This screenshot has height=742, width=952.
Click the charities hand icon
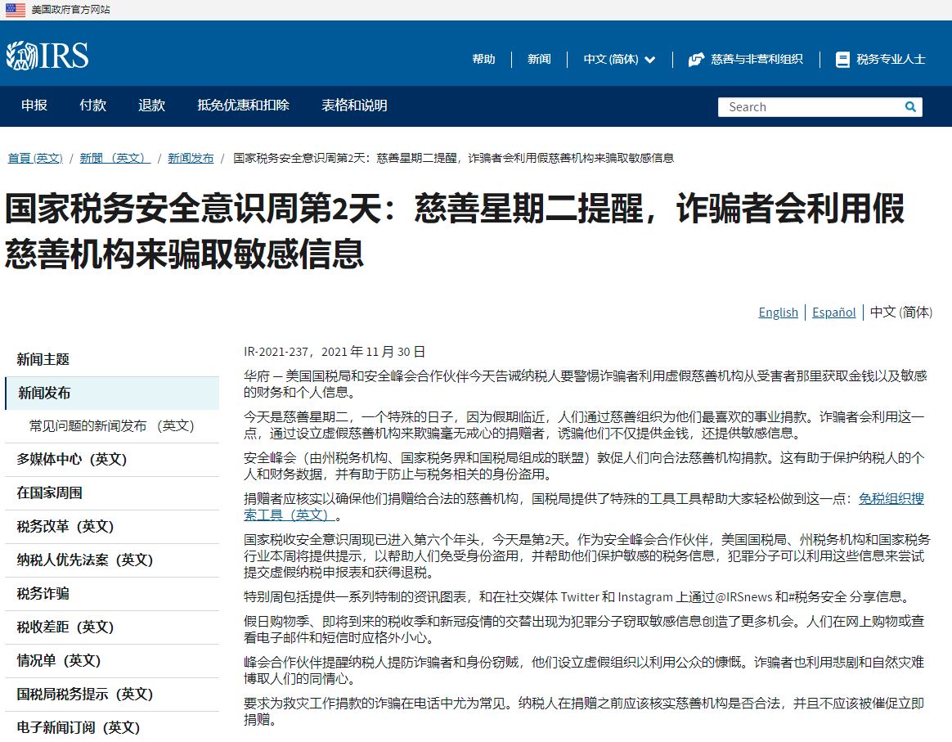click(696, 60)
